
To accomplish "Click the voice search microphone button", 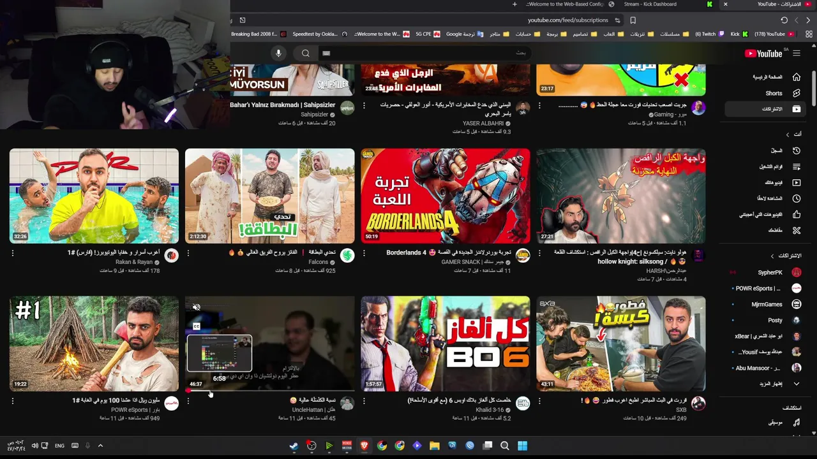I will point(278,54).
